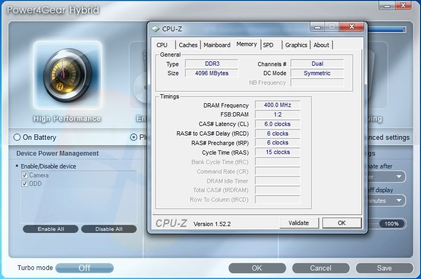Switch to the CPU tab
Image resolution: width=421 pixels, height=279 pixels.
pyautogui.click(x=162, y=45)
